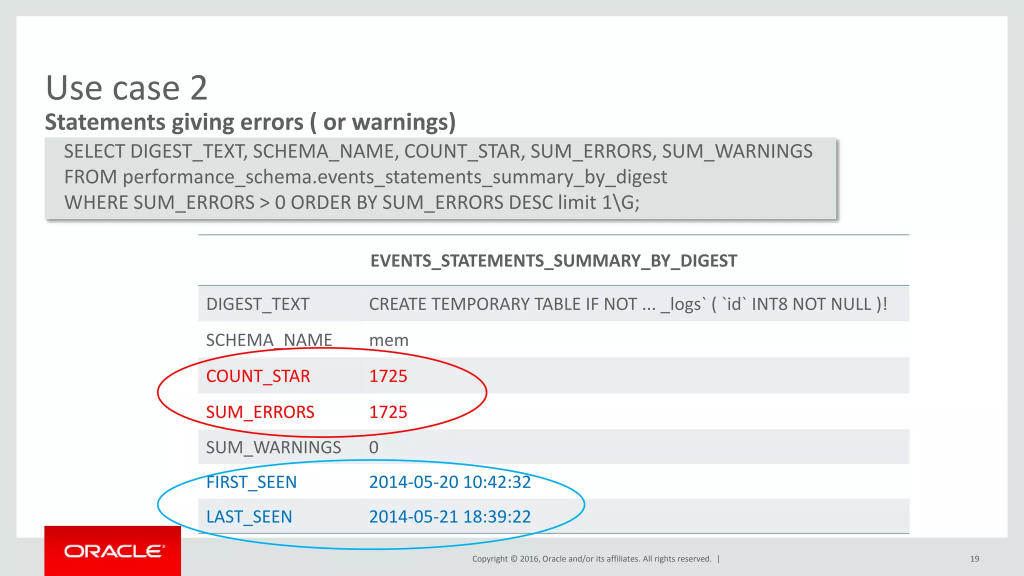Screen dimensions: 1024x576
Task: Click the EVENTS_STATEMENTS_SUMMARY_BY_DIGEST table header
Action: click(x=553, y=260)
